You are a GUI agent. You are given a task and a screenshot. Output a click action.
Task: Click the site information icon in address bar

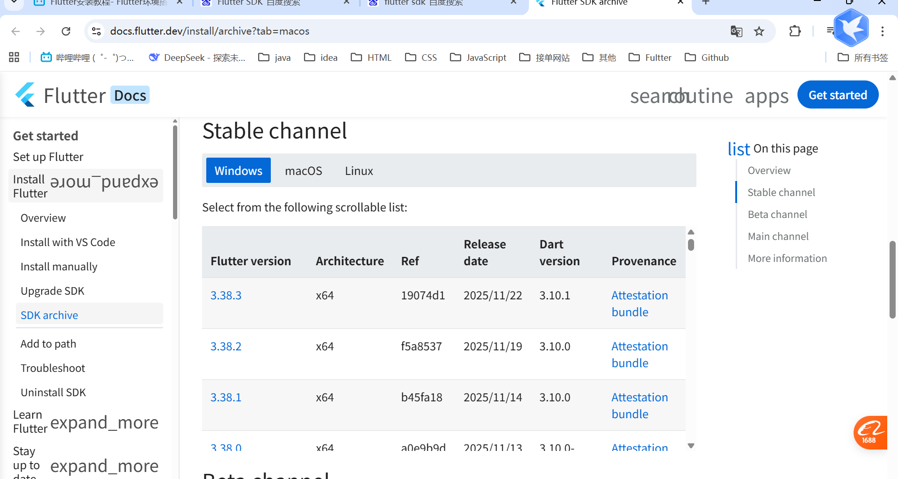tap(96, 31)
